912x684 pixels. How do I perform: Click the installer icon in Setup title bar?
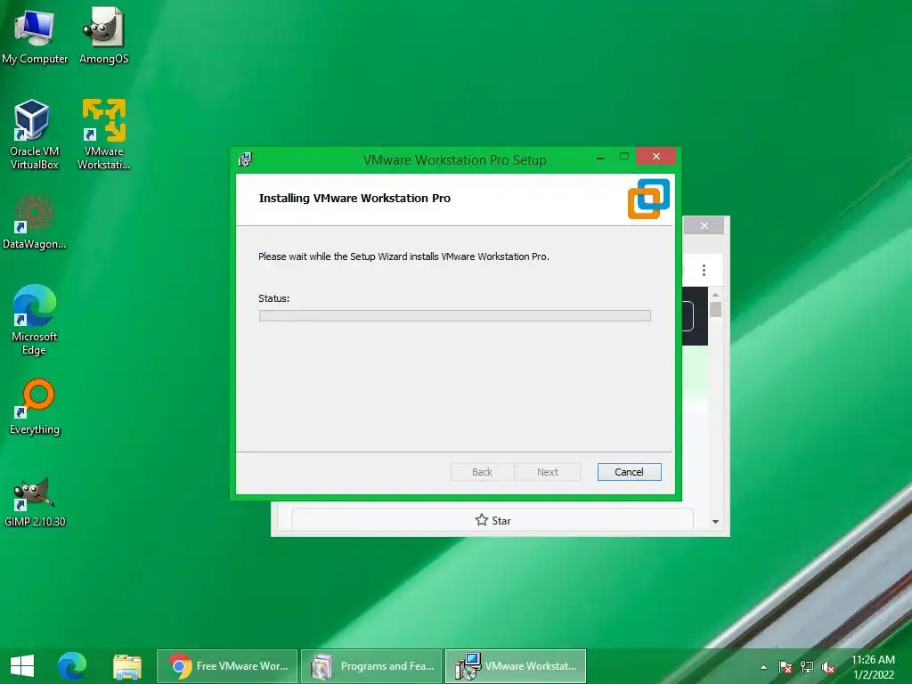(x=245, y=159)
